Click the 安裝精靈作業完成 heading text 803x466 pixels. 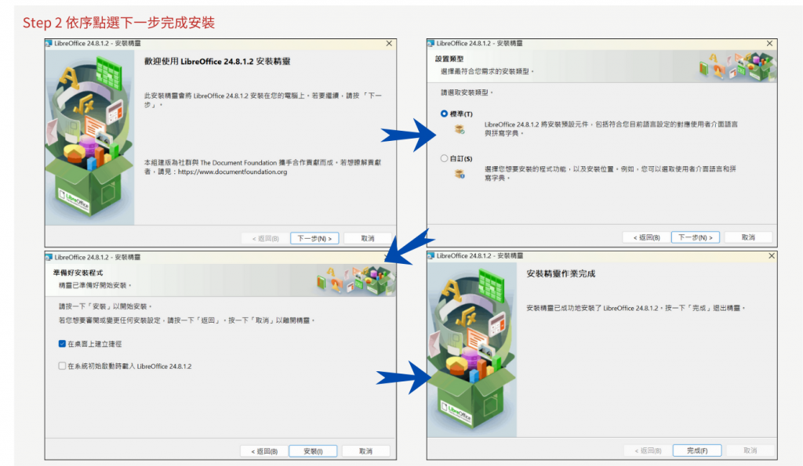click(561, 273)
